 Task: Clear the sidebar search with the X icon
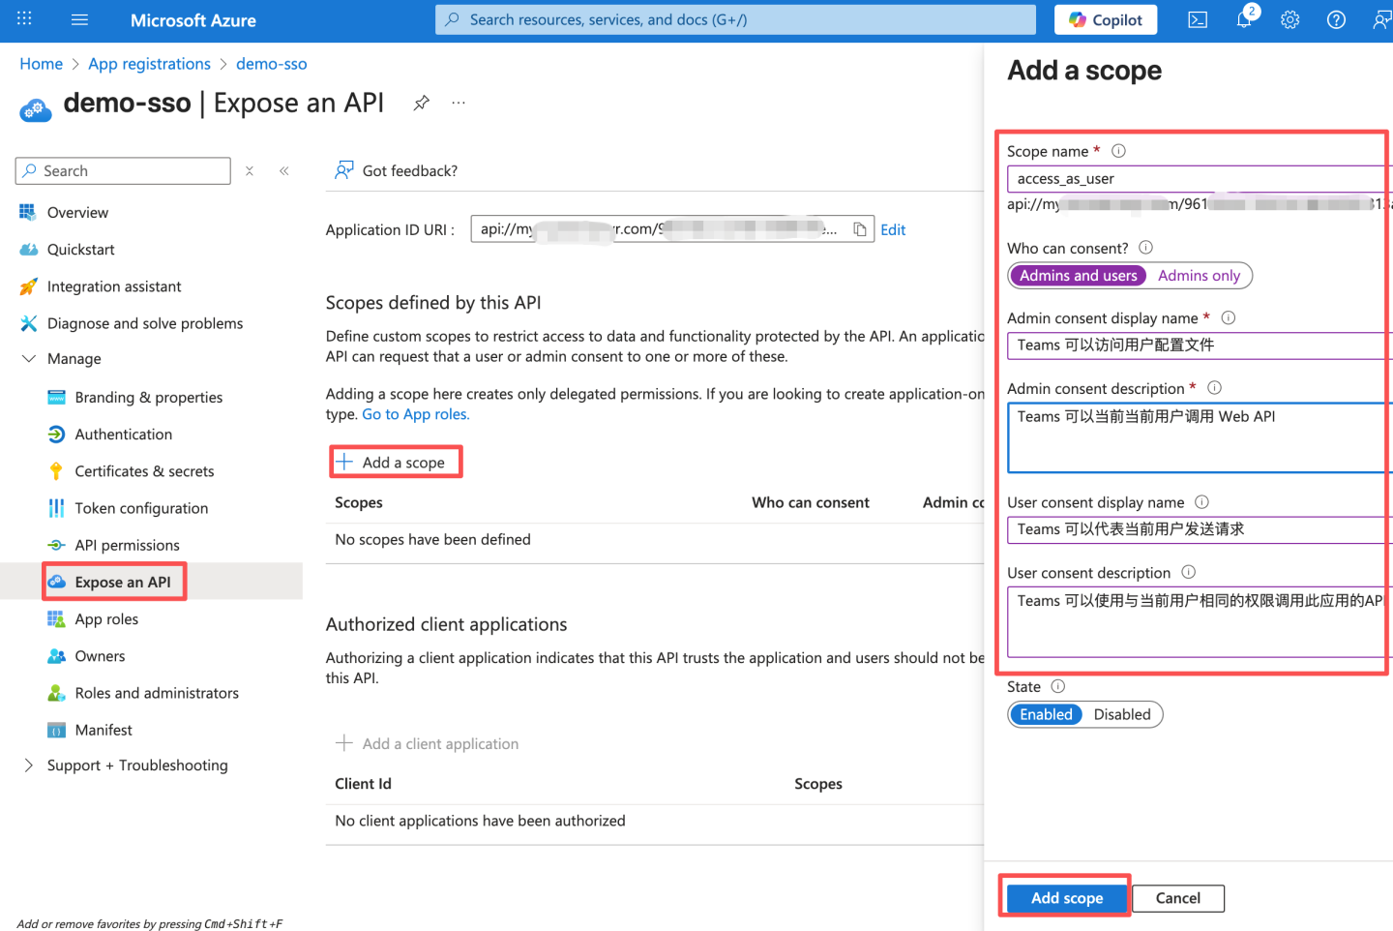pyautogui.click(x=250, y=171)
